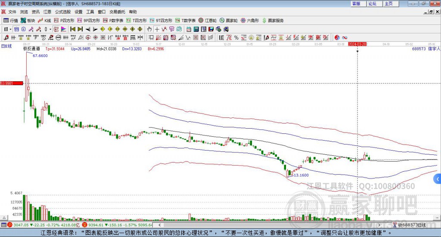The height and width of the screenshot is (237, 441).
Task: Click the 极反通道 indicator name
Action: (x=31, y=49)
